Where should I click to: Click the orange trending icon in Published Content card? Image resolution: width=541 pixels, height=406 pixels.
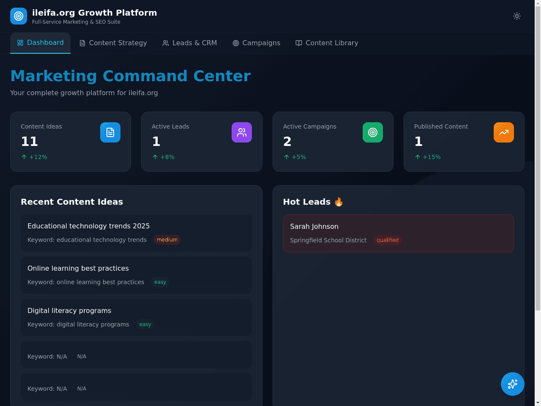point(504,132)
